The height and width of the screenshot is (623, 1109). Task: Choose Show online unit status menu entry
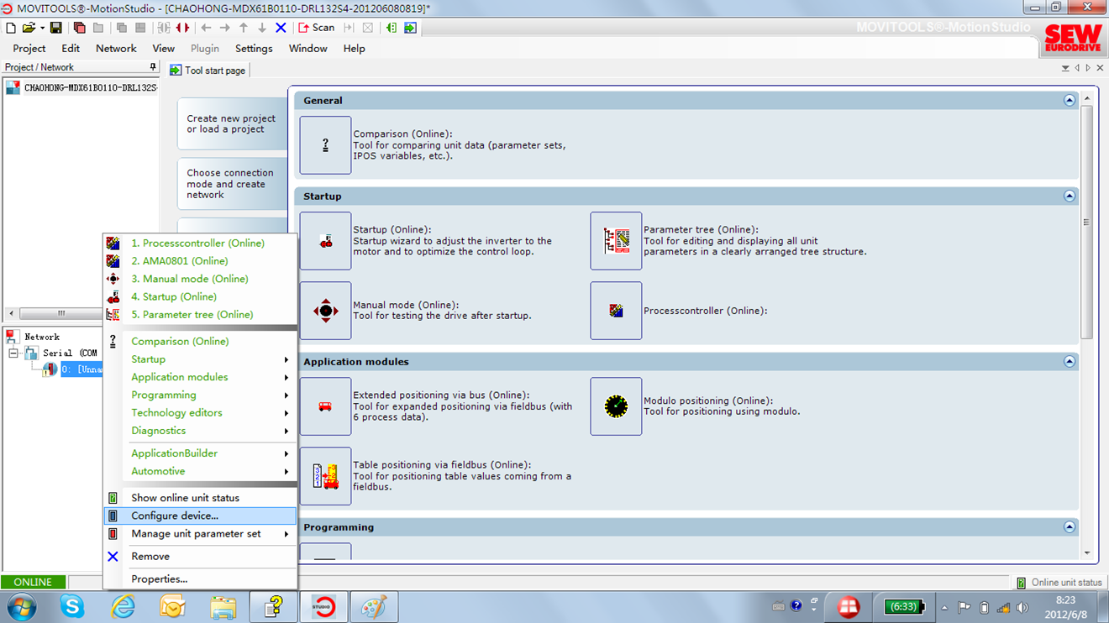pyautogui.click(x=185, y=498)
